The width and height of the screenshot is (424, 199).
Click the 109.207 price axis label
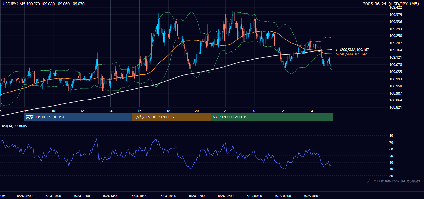pos(396,43)
